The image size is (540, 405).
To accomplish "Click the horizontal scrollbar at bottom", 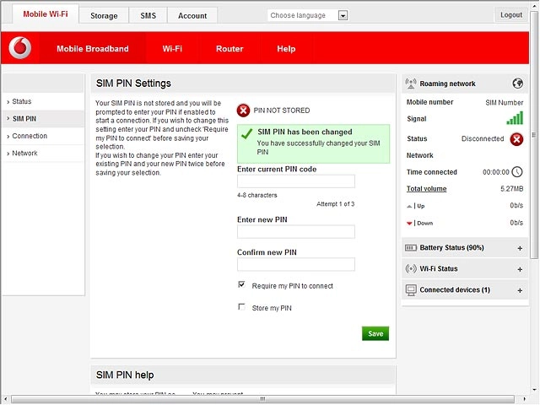I will coord(262,399).
